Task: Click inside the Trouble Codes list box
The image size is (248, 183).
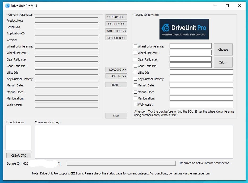Action: 18,137
